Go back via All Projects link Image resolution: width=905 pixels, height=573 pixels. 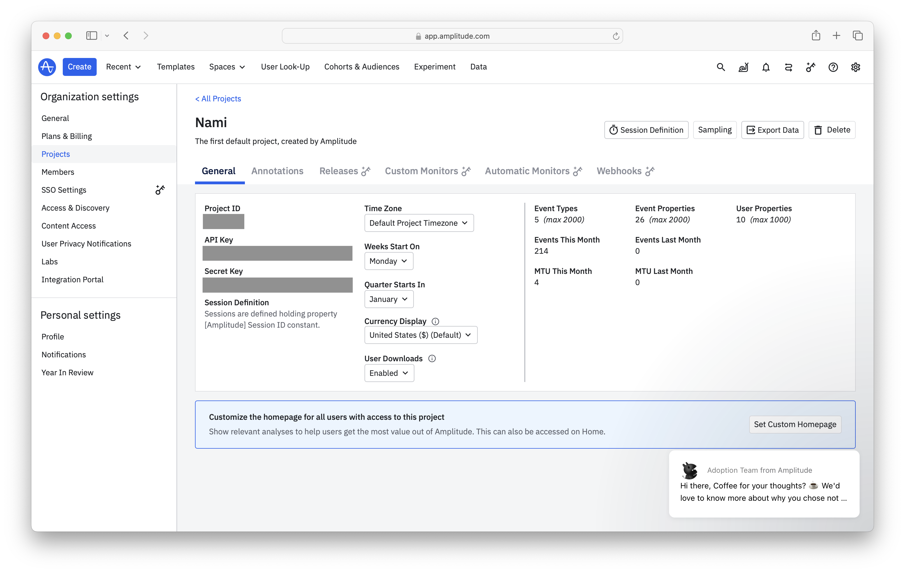point(218,99)
